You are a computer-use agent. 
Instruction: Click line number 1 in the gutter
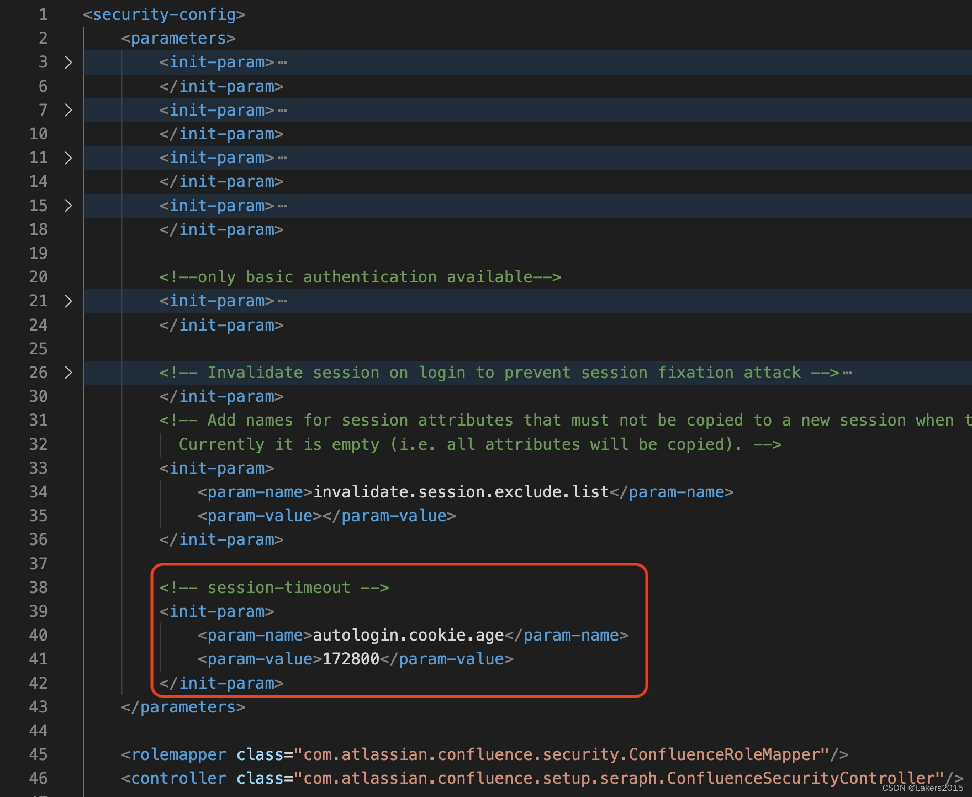43,14
